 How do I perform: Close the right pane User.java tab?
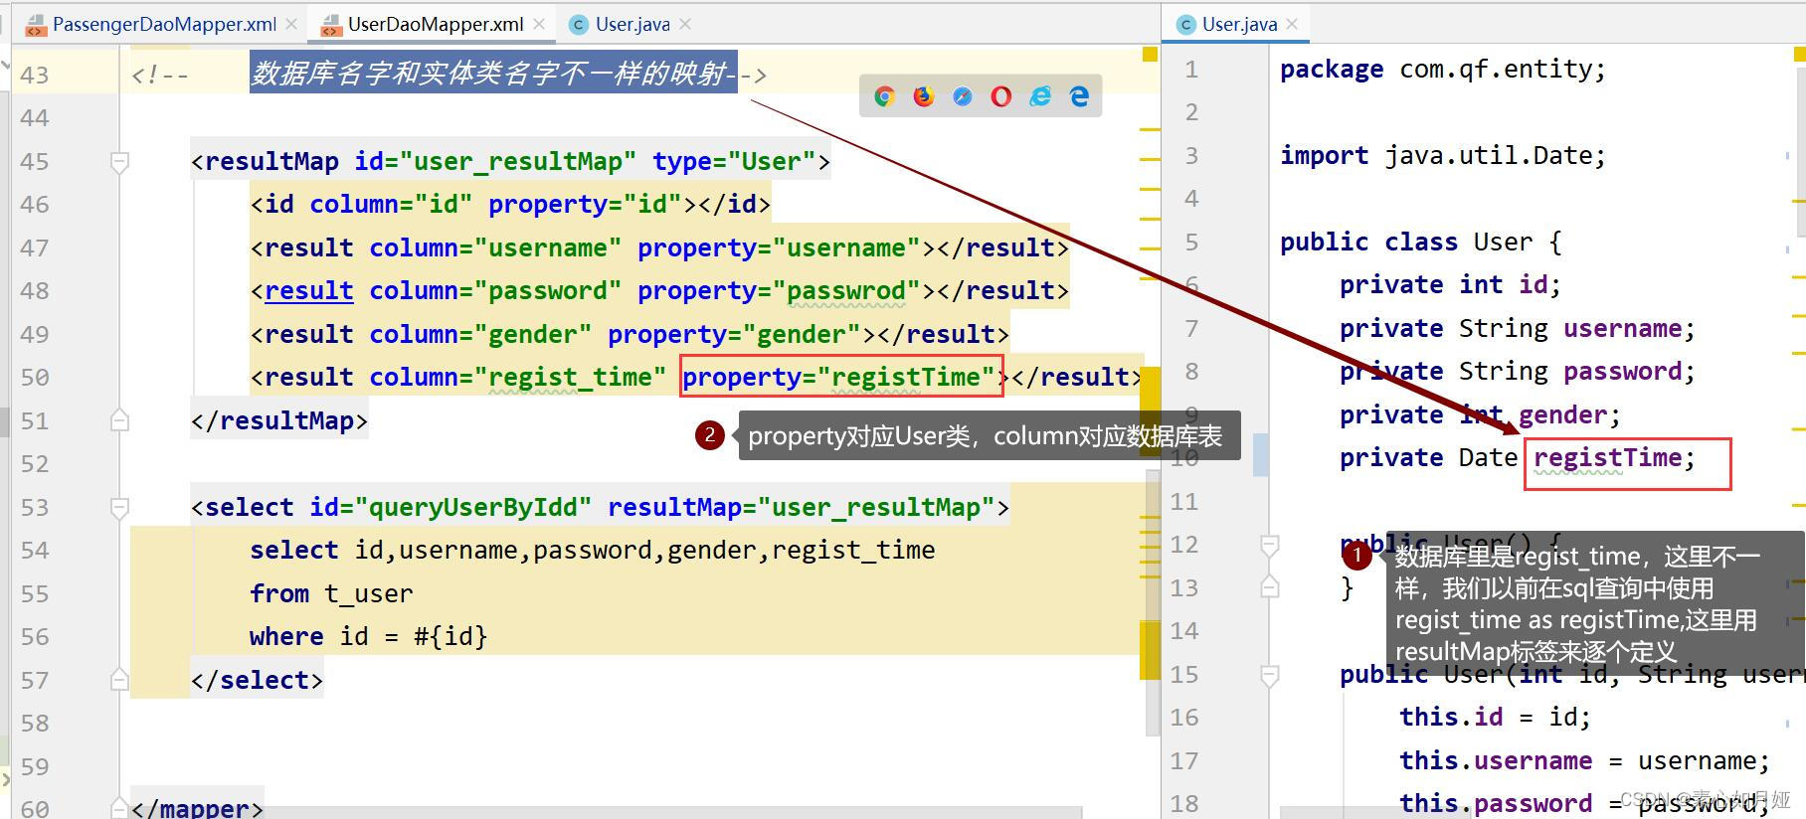1291,24
